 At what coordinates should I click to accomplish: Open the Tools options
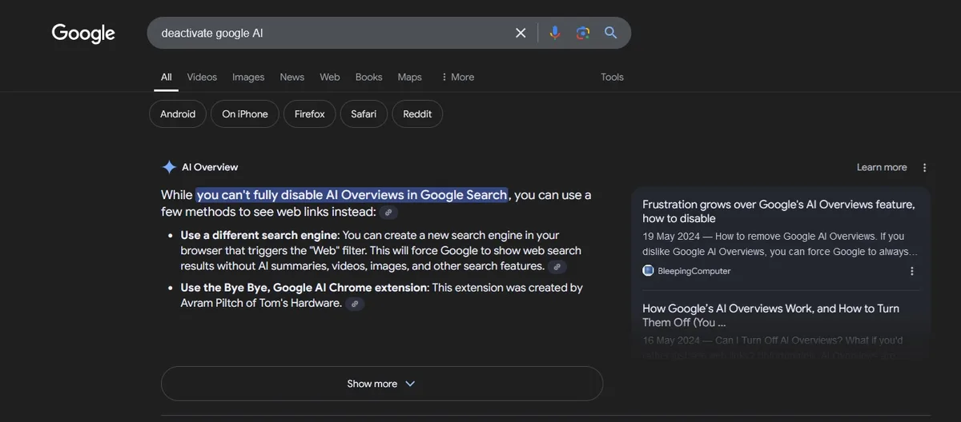(612, 78)
